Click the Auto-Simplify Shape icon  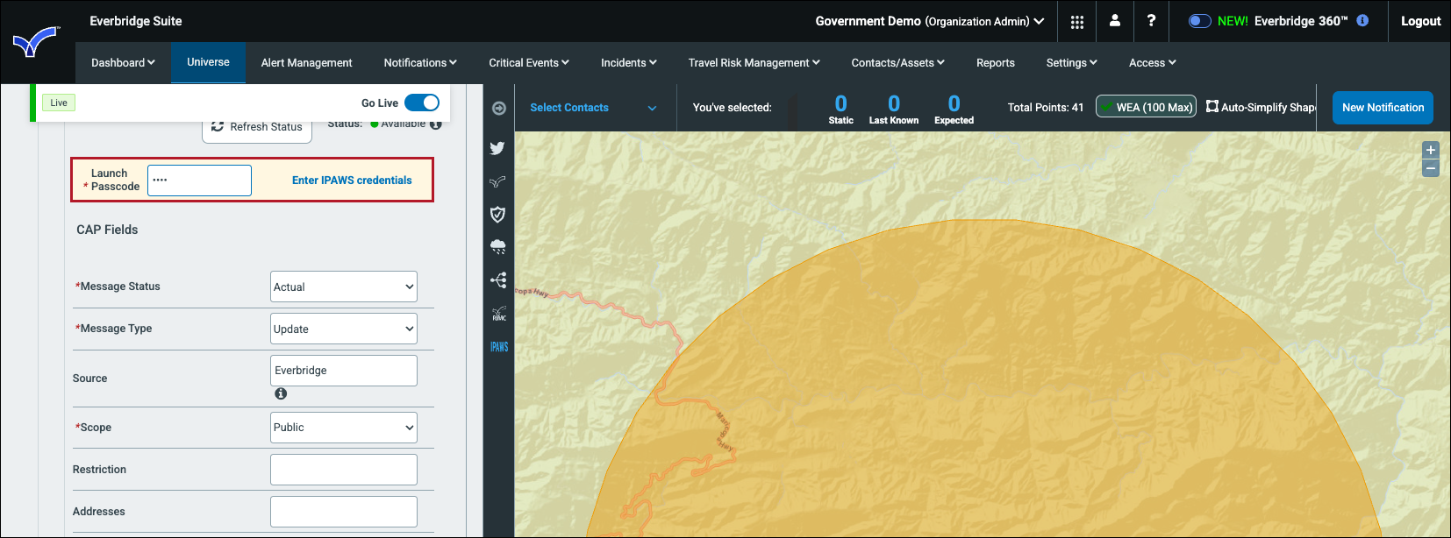1212,107
